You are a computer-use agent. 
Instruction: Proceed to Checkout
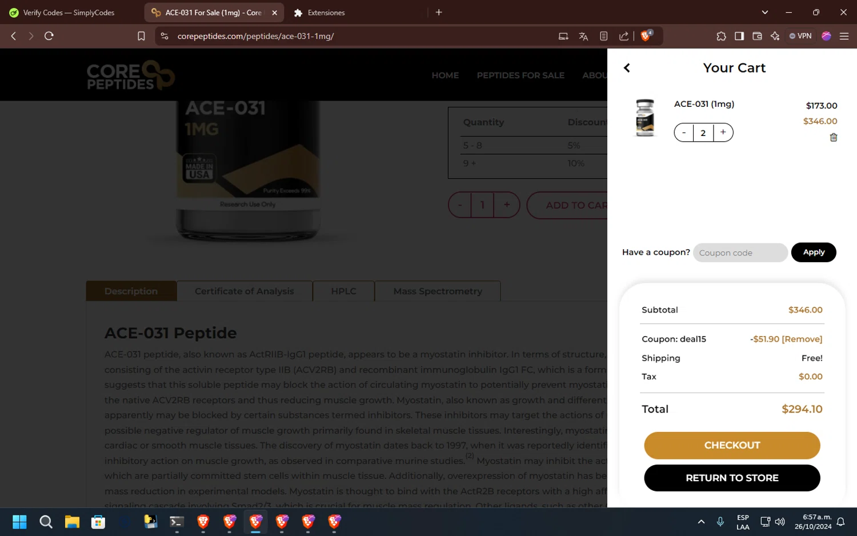pos(732,445)
